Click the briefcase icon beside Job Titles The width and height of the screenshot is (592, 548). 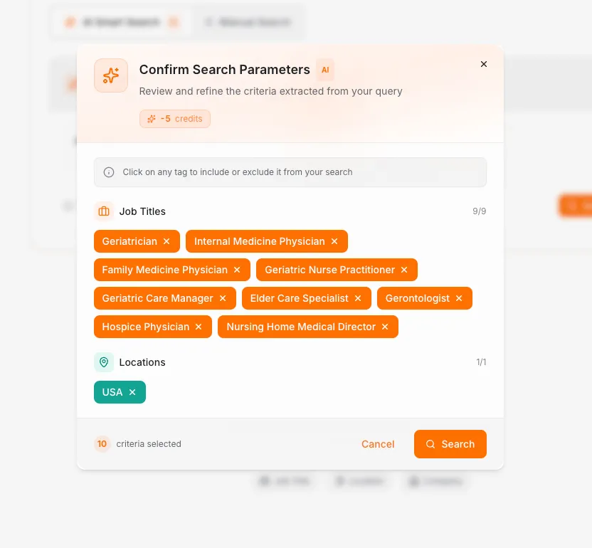[104, 211]
